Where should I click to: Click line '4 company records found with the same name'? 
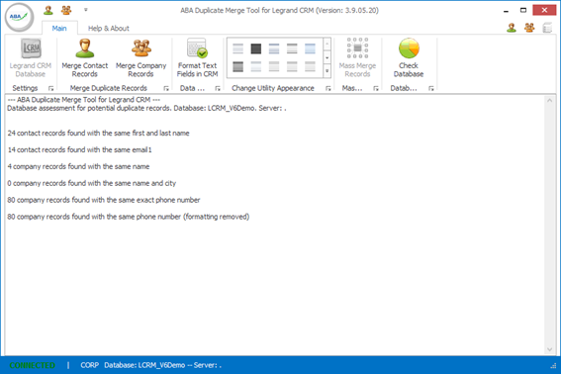coord(78,166)
